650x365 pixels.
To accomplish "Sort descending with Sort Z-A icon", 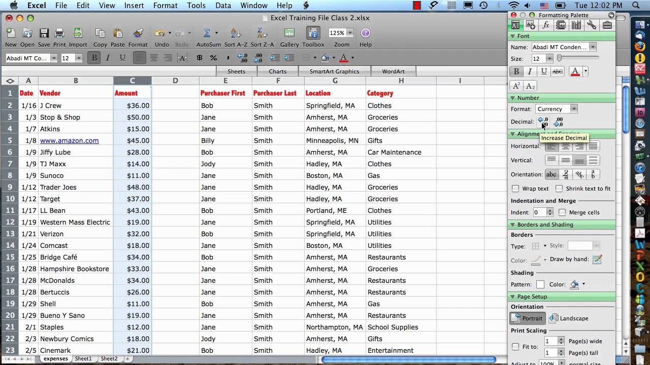I will (x=262, y=33).
